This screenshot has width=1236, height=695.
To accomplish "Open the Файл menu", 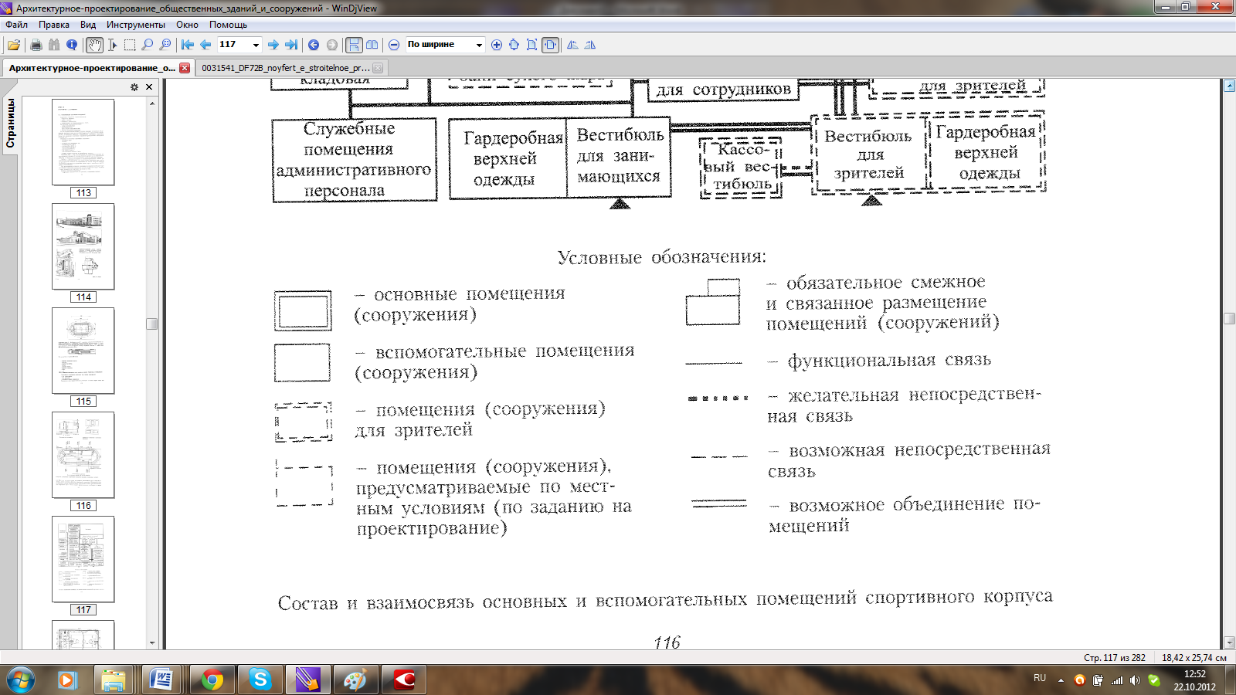I will (16, 25).
